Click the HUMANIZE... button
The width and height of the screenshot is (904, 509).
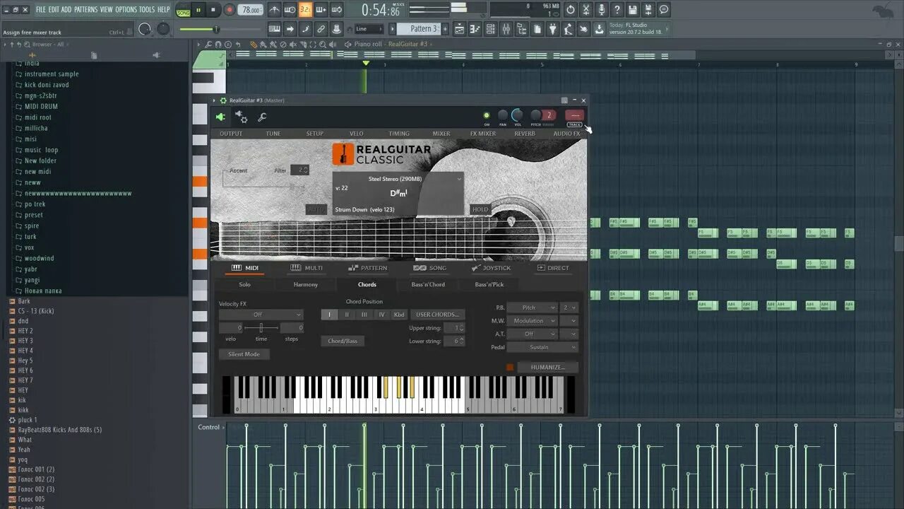(x=548, y=368)
